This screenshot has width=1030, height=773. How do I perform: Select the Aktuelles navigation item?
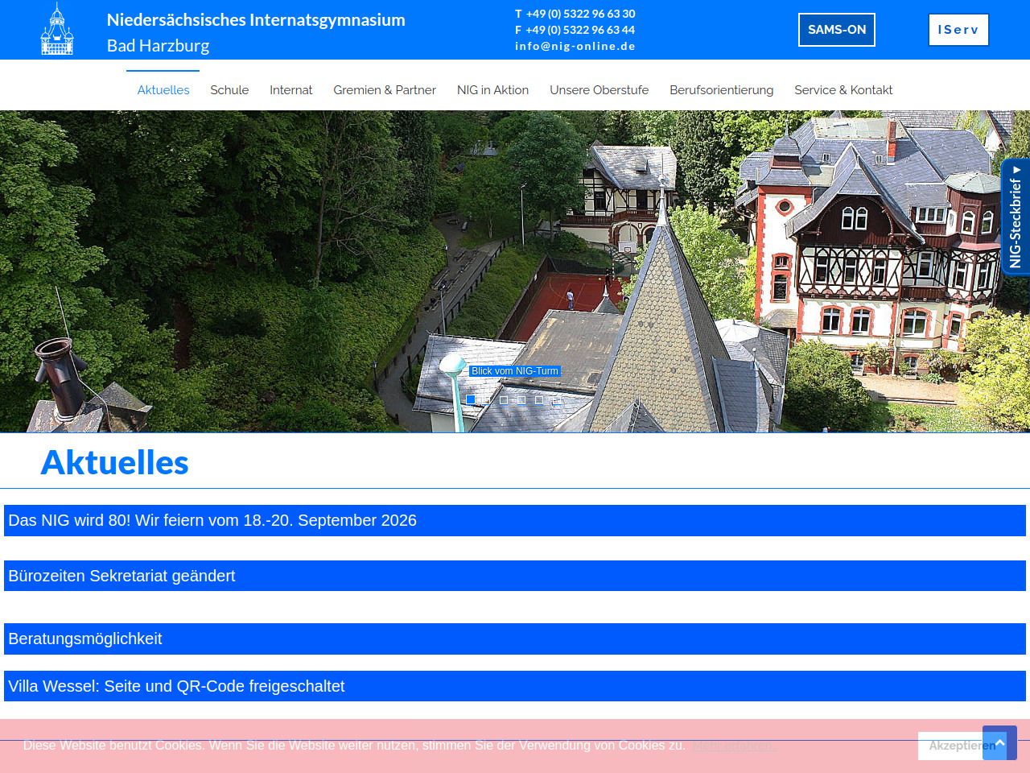click(163, 90)
